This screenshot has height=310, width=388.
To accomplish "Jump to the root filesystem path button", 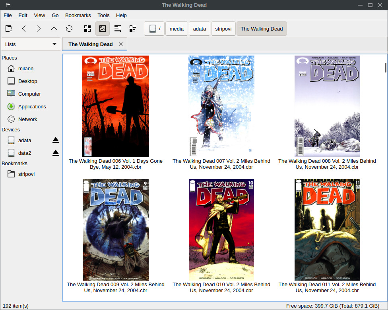I will click(x=154, y=29).
